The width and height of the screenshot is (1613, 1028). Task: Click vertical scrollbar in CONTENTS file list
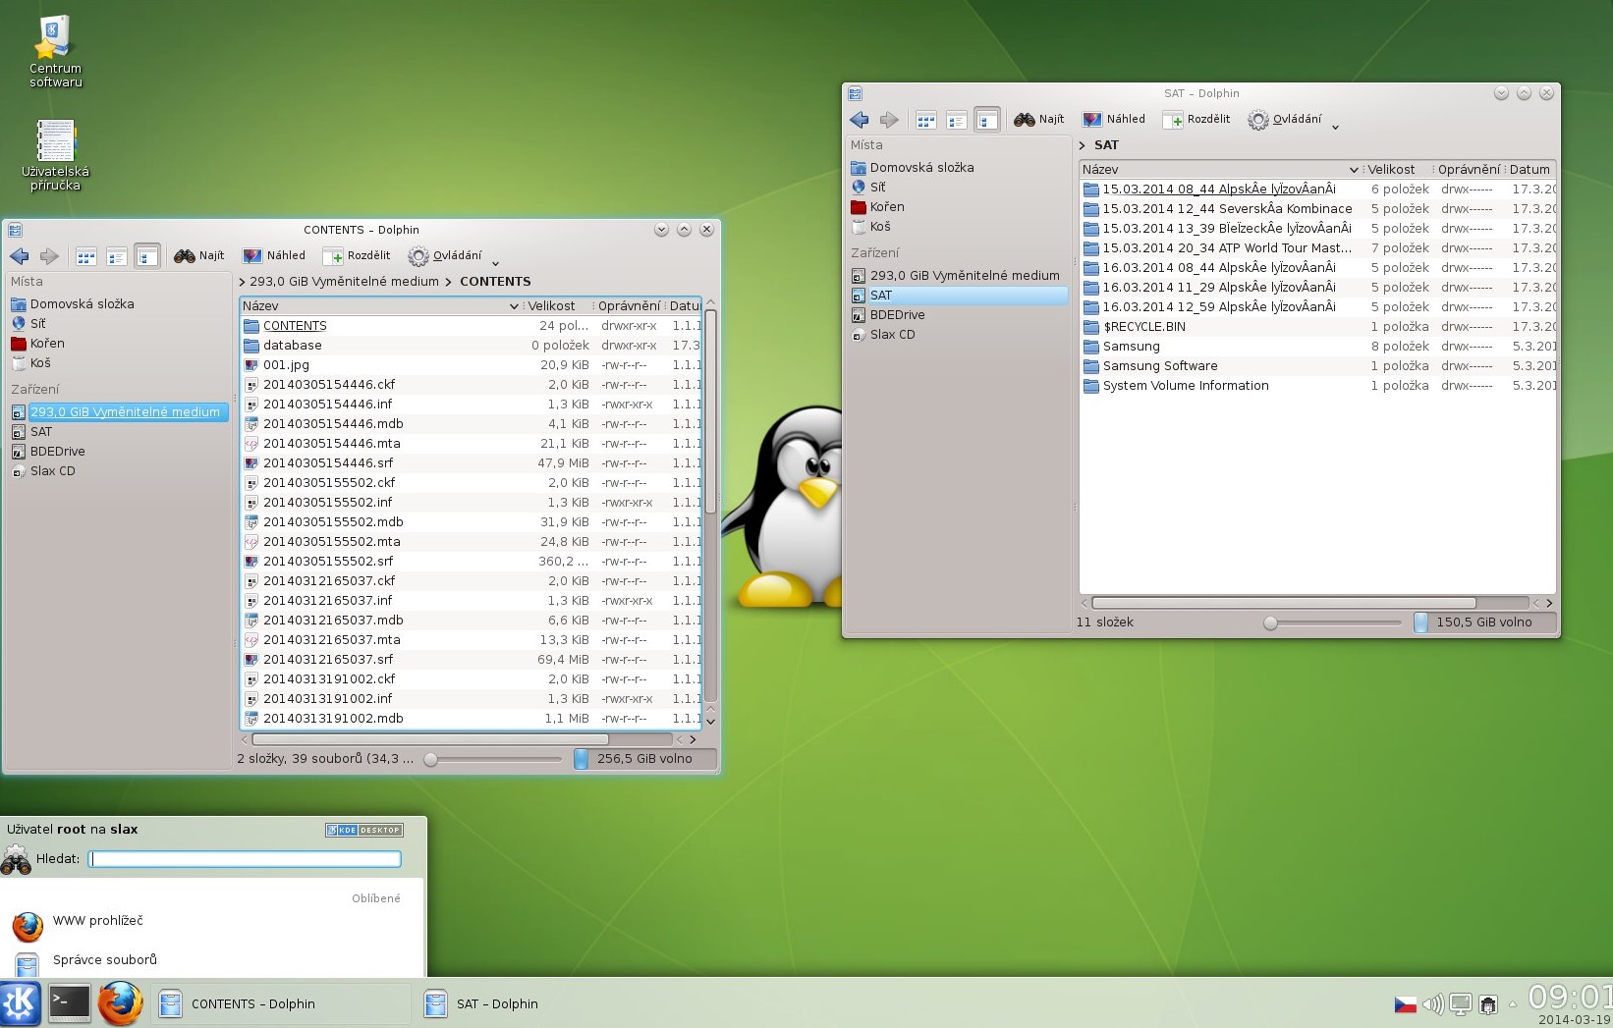[710, 412]
